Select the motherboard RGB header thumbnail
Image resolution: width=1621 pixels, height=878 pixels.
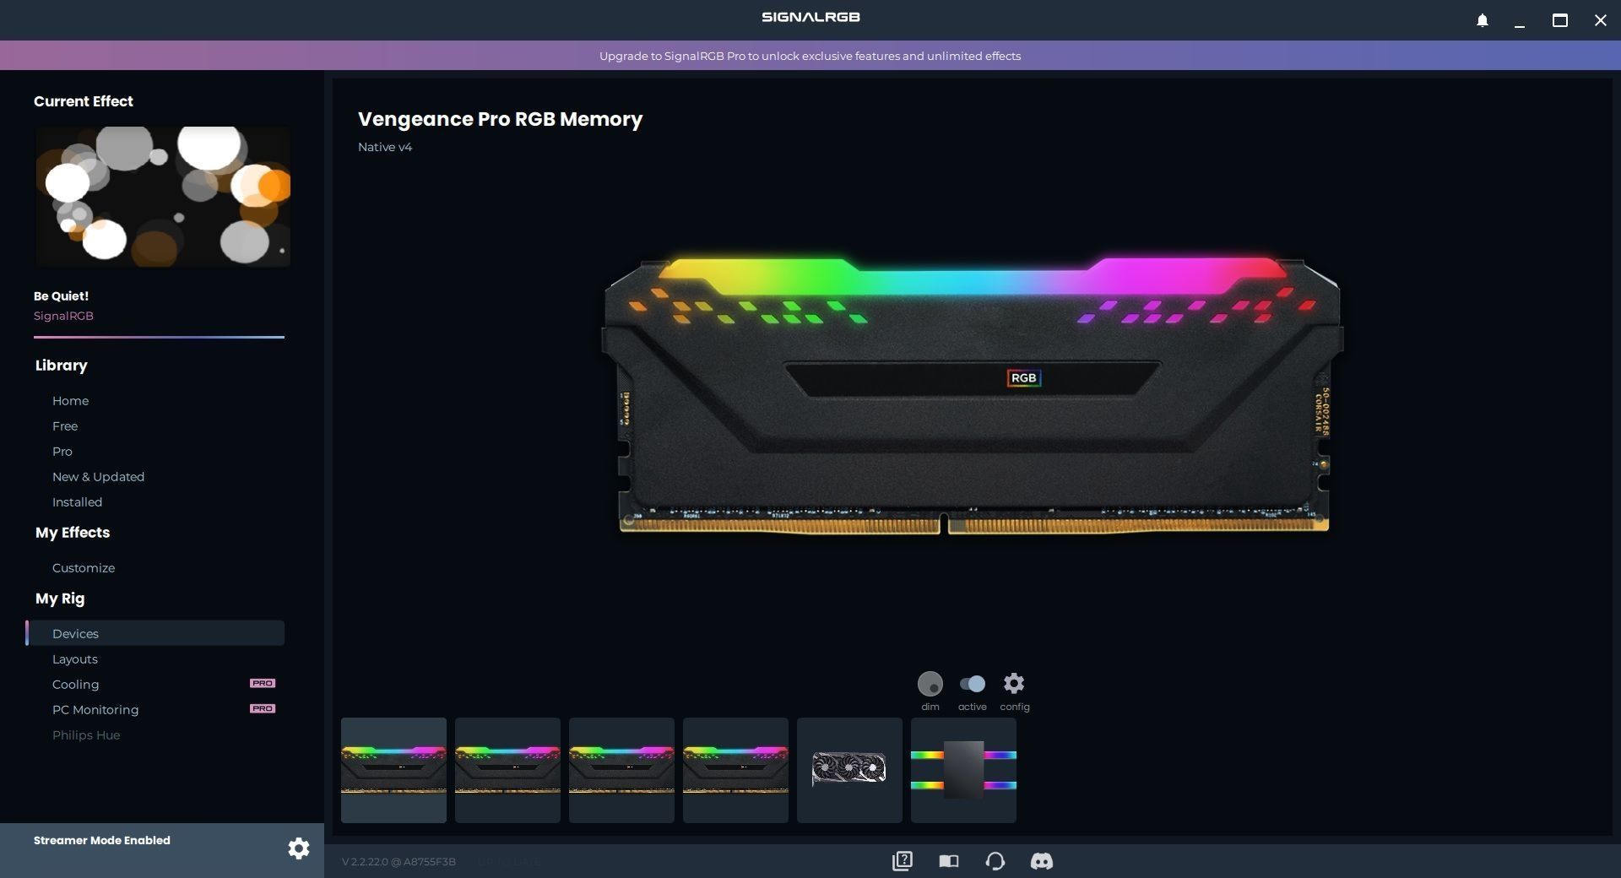[963, 770]
